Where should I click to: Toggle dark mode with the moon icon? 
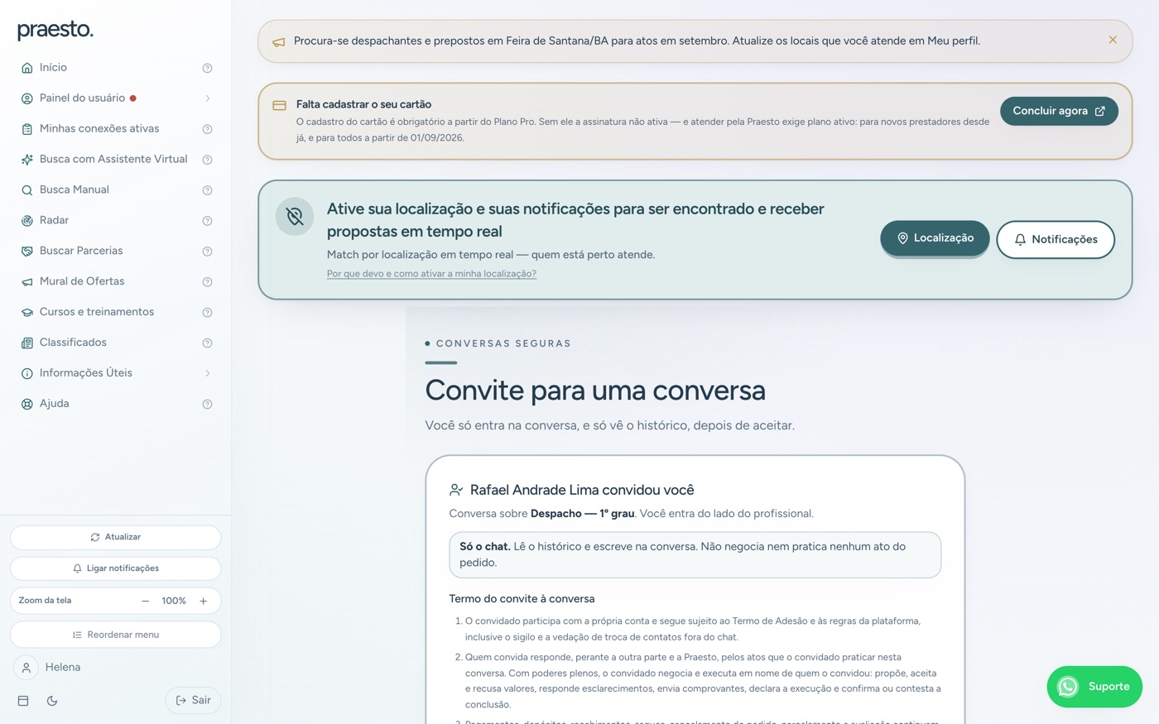tap(52, 701)
